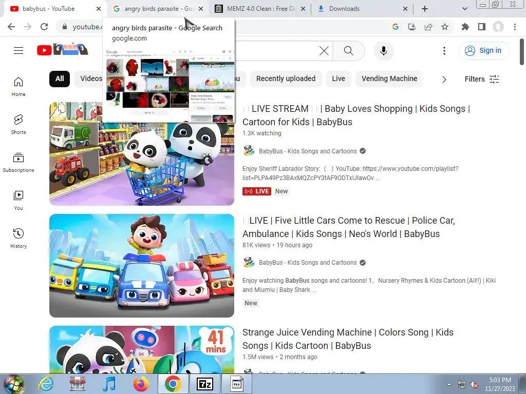Open the Extensions puzzle icon
This screenshot has height=394, width=526.
pos(465,27)
